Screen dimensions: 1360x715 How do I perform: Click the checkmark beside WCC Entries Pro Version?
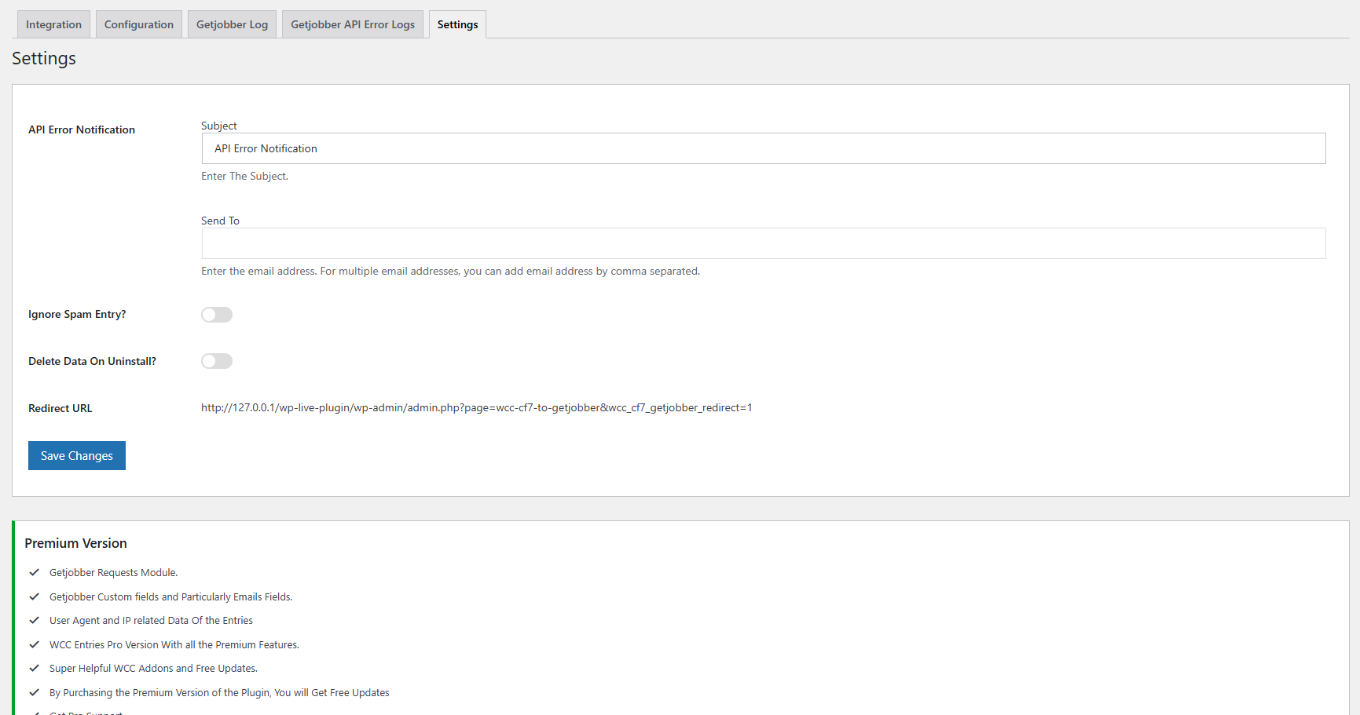(x=34, y=644)
